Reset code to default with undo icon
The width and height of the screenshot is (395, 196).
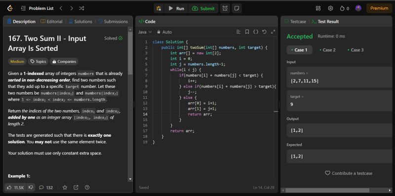[264, 32]
